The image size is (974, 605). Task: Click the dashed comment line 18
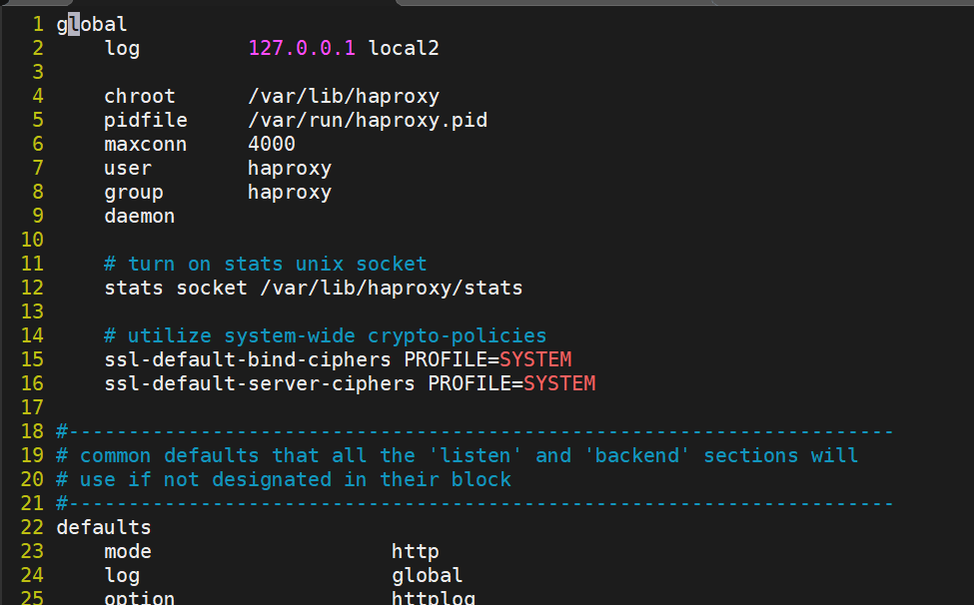point(476,431)
